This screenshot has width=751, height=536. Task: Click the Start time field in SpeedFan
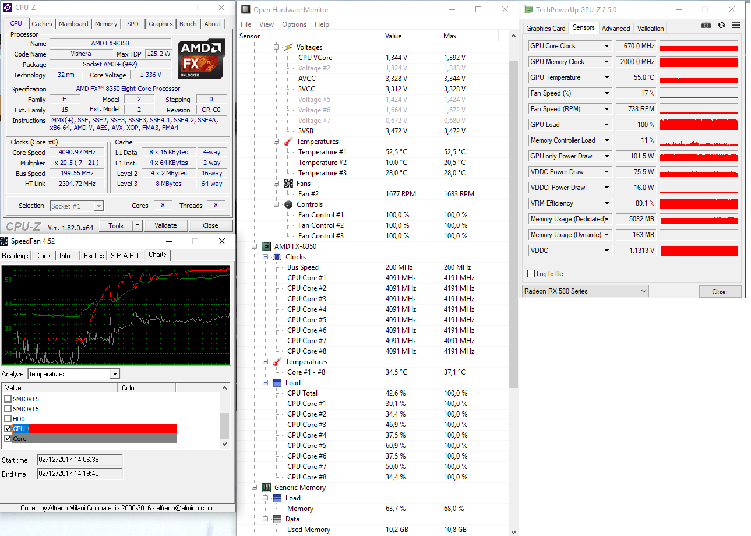click(80, 460)
